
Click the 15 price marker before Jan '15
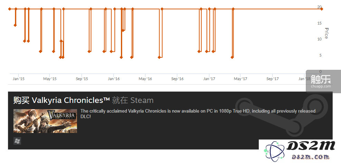[15, 25]
